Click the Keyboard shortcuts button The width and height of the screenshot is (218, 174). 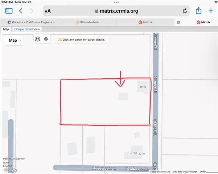[160, 171]
